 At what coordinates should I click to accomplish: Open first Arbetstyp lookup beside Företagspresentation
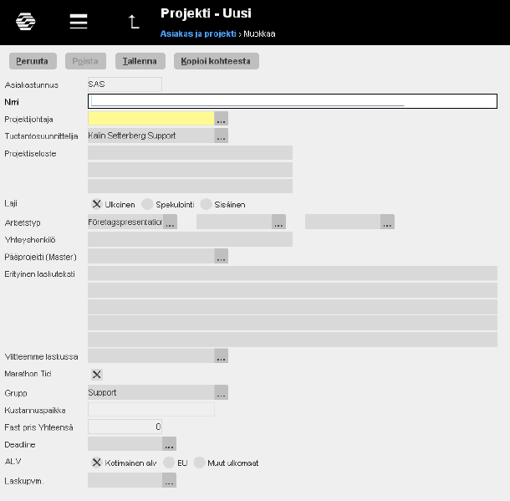pyautogui.click(x=170, y=222)
